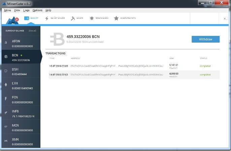The width and height of the screenshot is (231, 151).
Task: Click the BCN unconfirmed balance text
Action: point(85,42)
